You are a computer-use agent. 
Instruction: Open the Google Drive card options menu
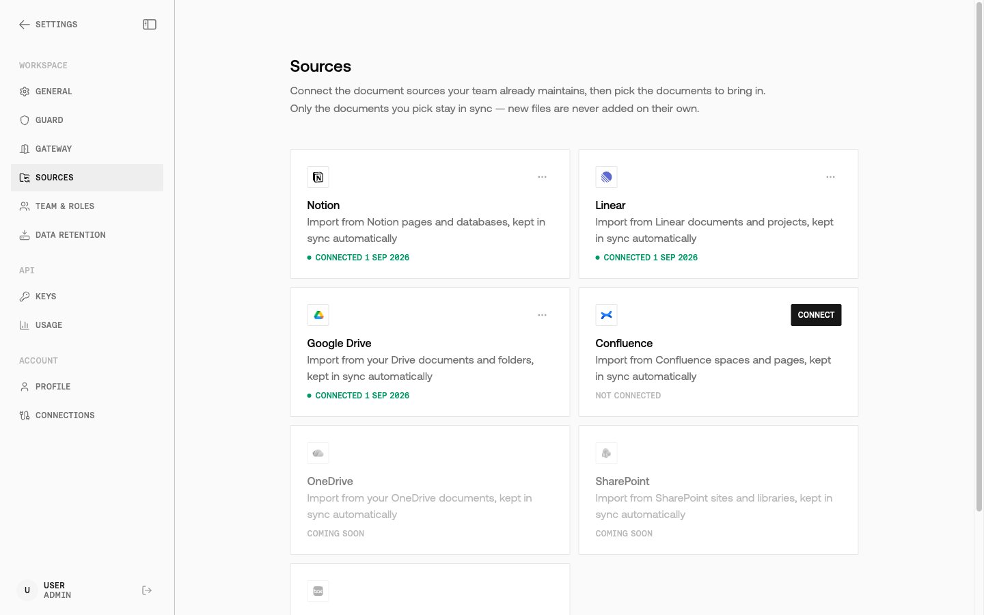pyautogui.click(x=542, y=315)
